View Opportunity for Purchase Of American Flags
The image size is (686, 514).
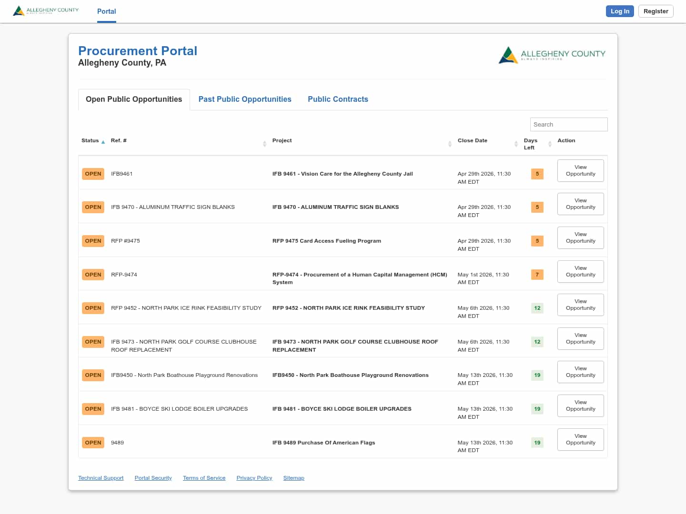click(580, 439)
